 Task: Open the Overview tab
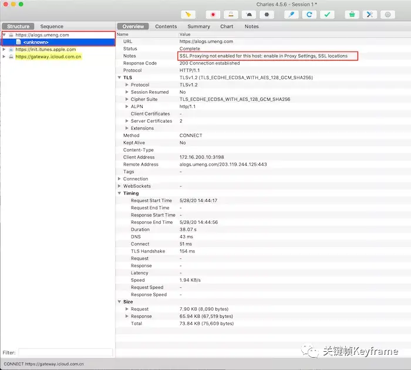click(133, 26)
